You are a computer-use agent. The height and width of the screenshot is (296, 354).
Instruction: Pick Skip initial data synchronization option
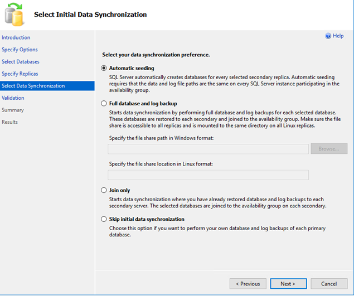104,219
